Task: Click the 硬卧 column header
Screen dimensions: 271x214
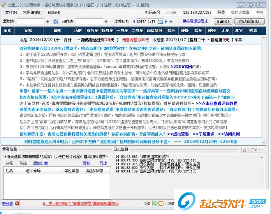Action: pos(185,31)
